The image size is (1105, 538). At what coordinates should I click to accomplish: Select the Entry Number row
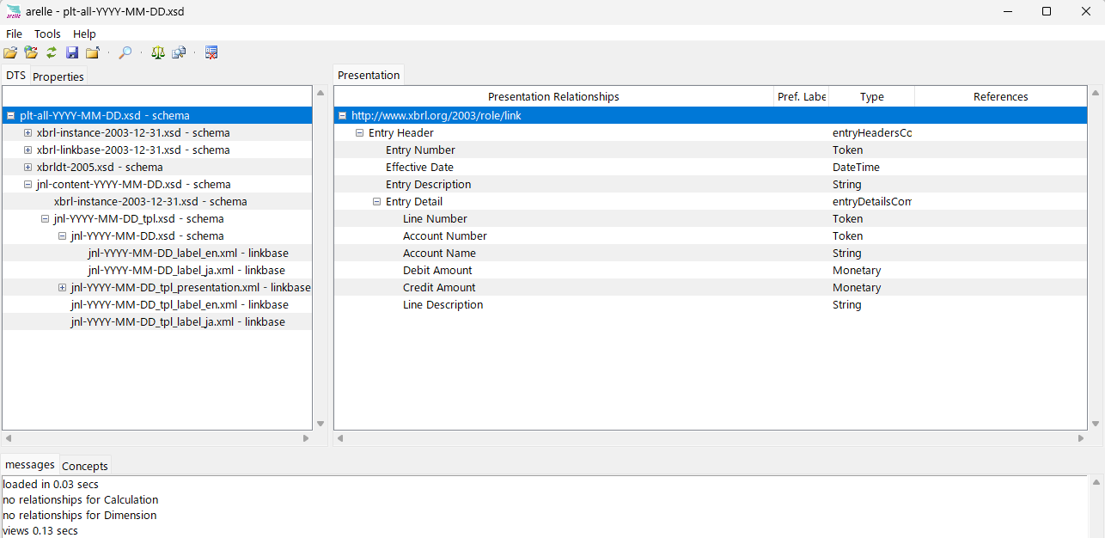click(x=711, y=150)
